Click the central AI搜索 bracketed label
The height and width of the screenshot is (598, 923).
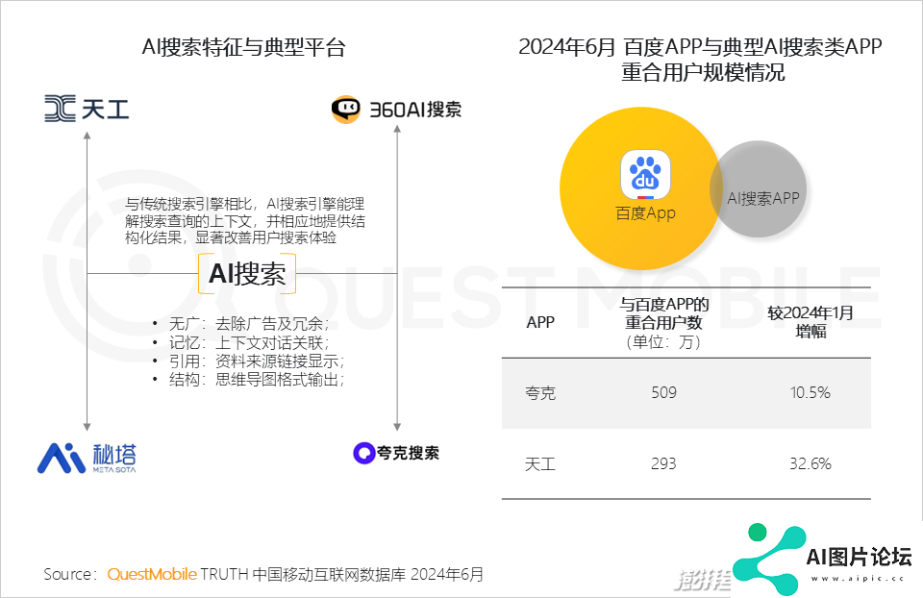tap(247, 274)
